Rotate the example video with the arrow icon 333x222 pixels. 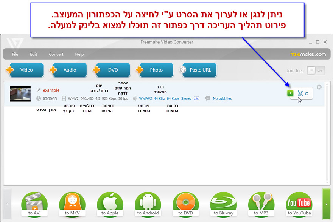pyautogui.click(x=307, y=93)
